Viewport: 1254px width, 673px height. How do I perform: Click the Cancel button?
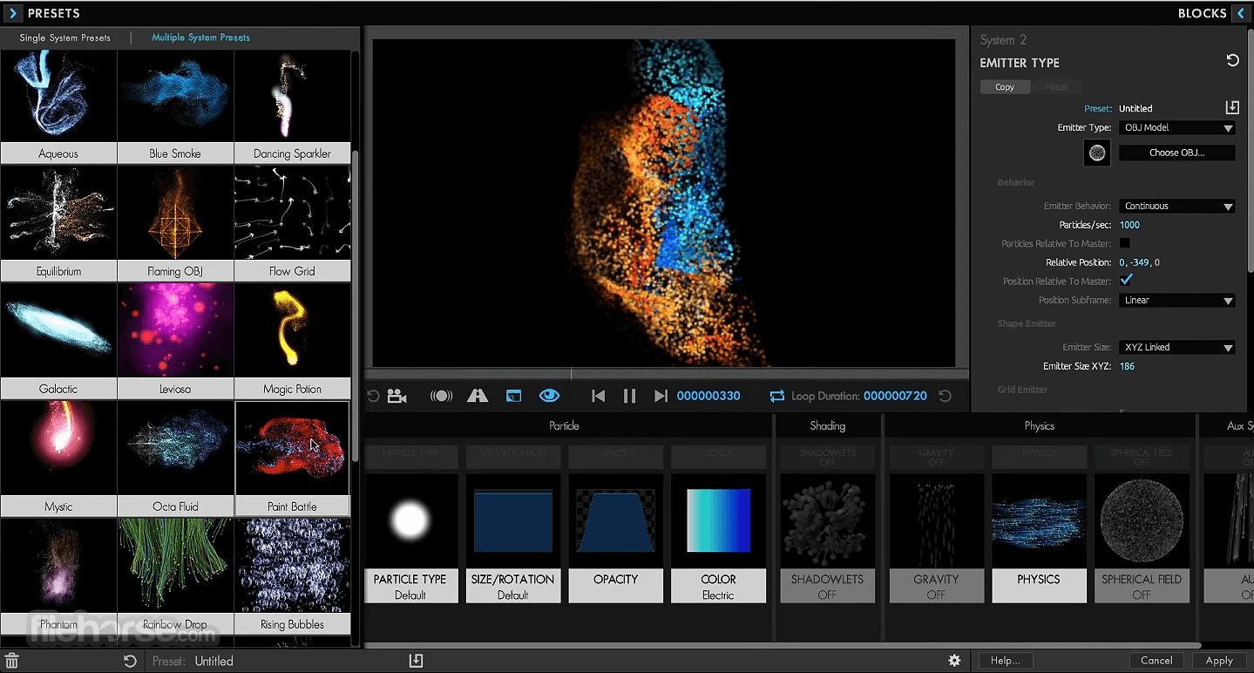pos(1156,661)
